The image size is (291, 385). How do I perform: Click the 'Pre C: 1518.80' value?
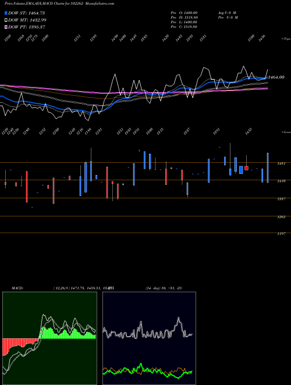pyautogui.click(x=184, y=27)
